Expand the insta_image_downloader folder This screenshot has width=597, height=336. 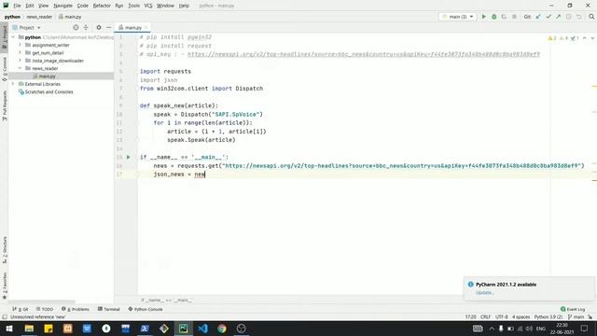[x=21, y=61]
